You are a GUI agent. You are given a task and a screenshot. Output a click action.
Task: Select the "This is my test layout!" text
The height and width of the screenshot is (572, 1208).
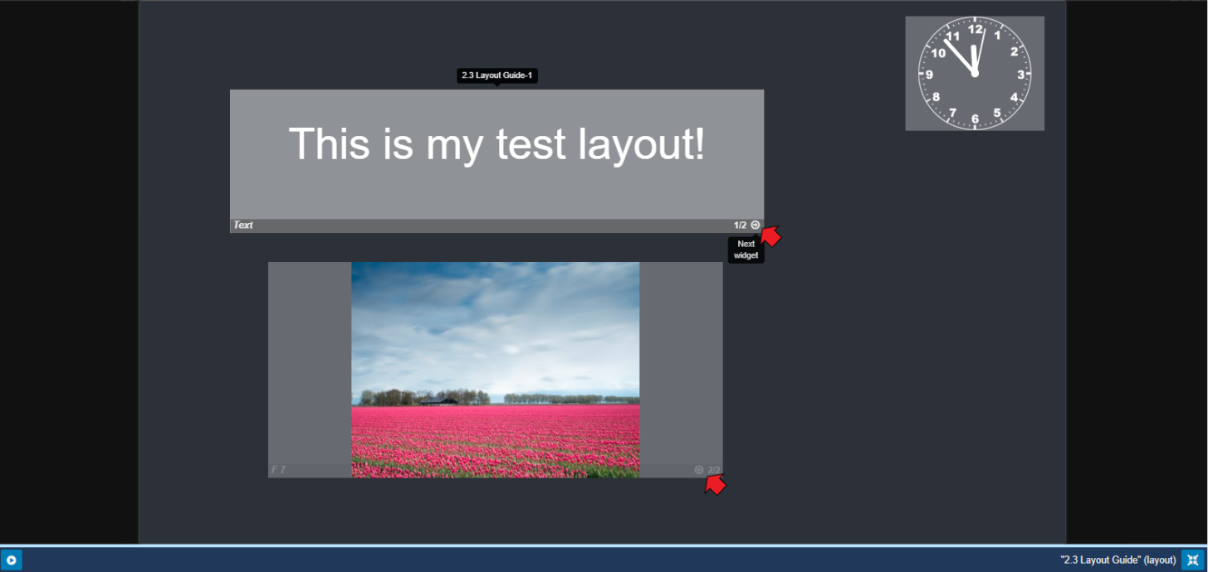(x=496, y=143)
